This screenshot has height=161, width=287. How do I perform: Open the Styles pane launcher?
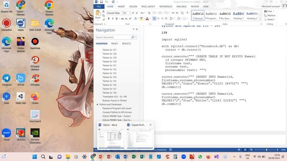(261, 24)
